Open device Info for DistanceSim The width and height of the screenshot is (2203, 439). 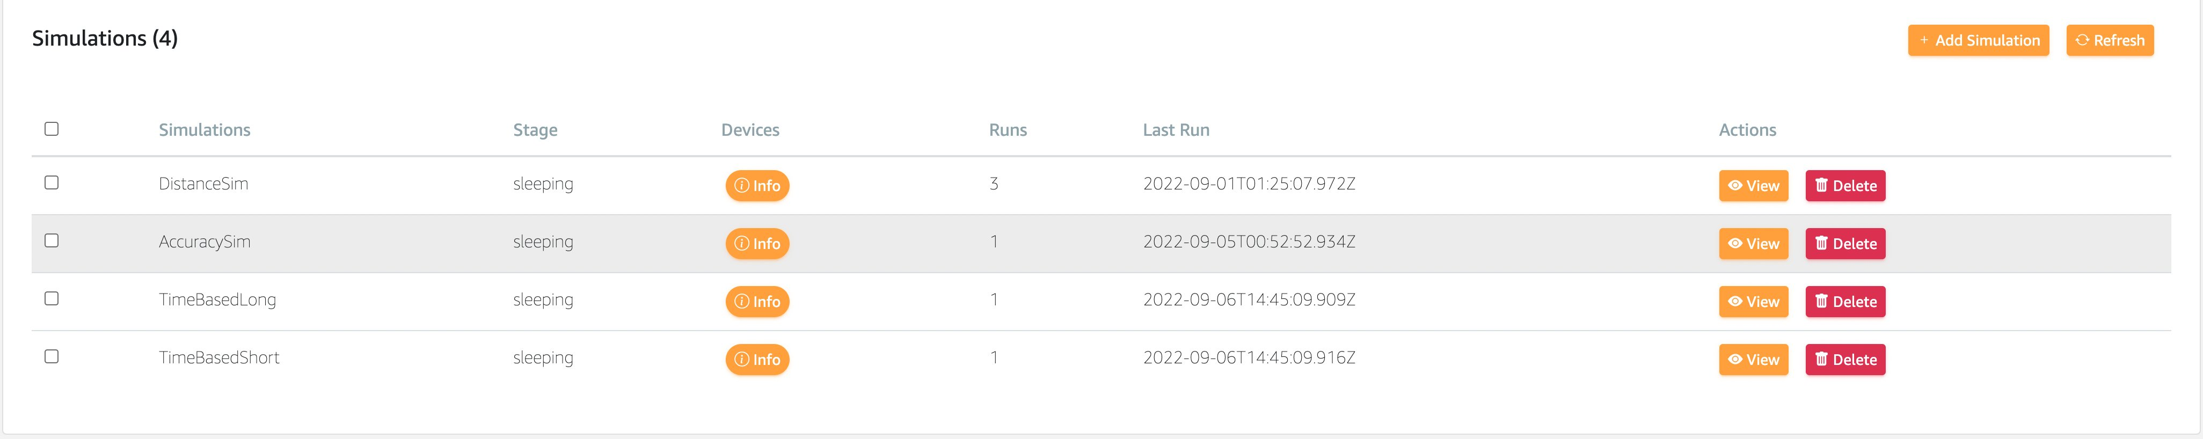(x=757, y=186)
